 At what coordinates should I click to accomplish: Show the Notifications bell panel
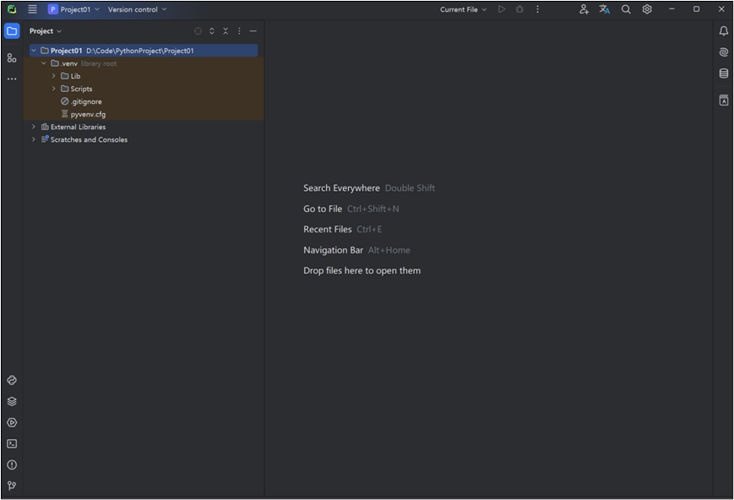coord(724,31)
